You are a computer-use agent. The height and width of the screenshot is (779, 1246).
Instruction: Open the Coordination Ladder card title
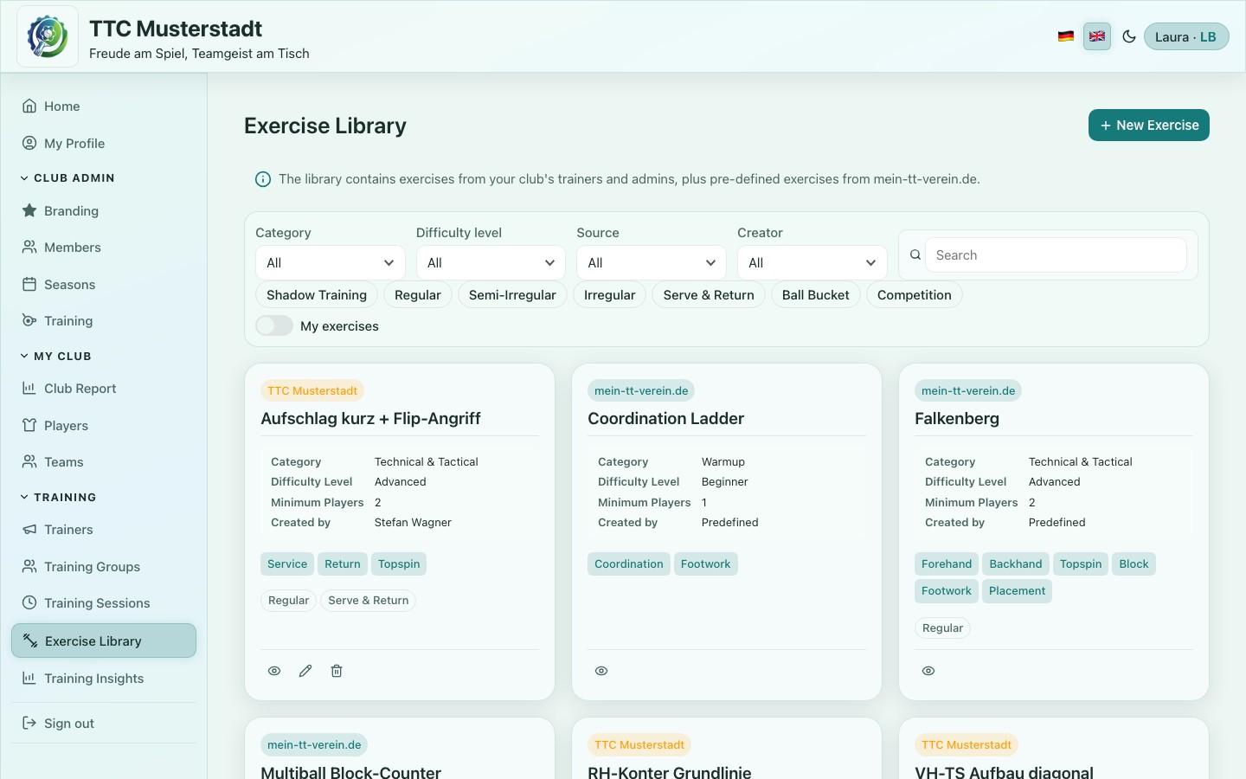point(666,418)
